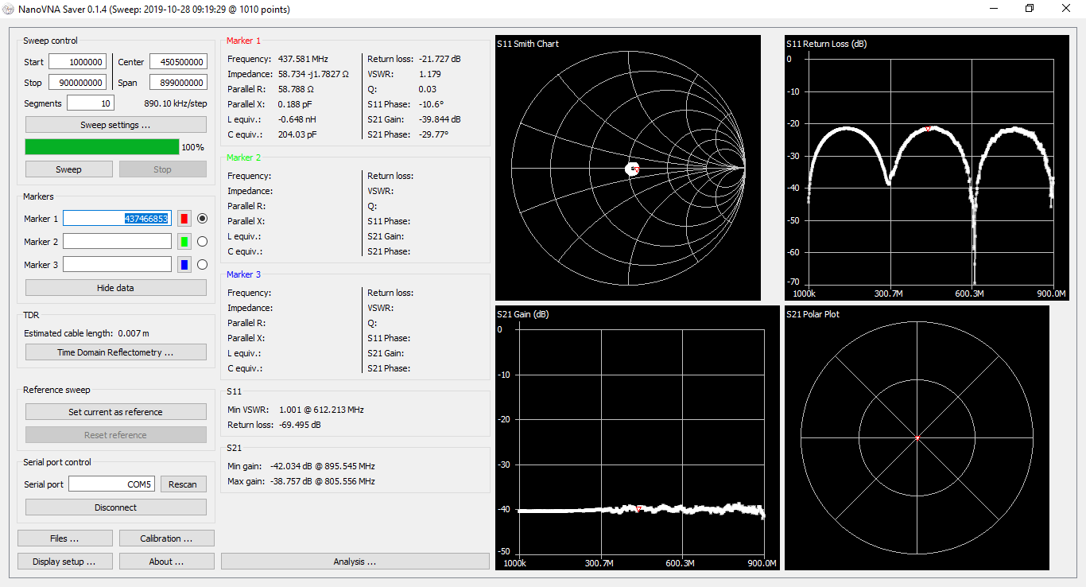Click the red Marker 1 color swatch
Screen dimensions: 1086x587
pyautogui.click(x=184, y=219)
